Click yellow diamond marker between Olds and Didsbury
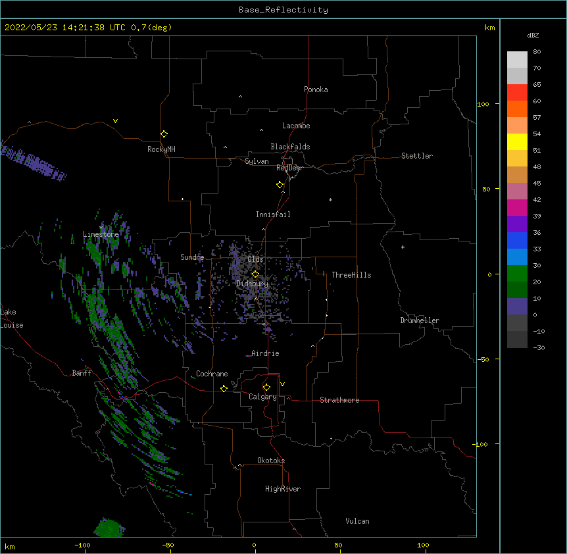 255,274
